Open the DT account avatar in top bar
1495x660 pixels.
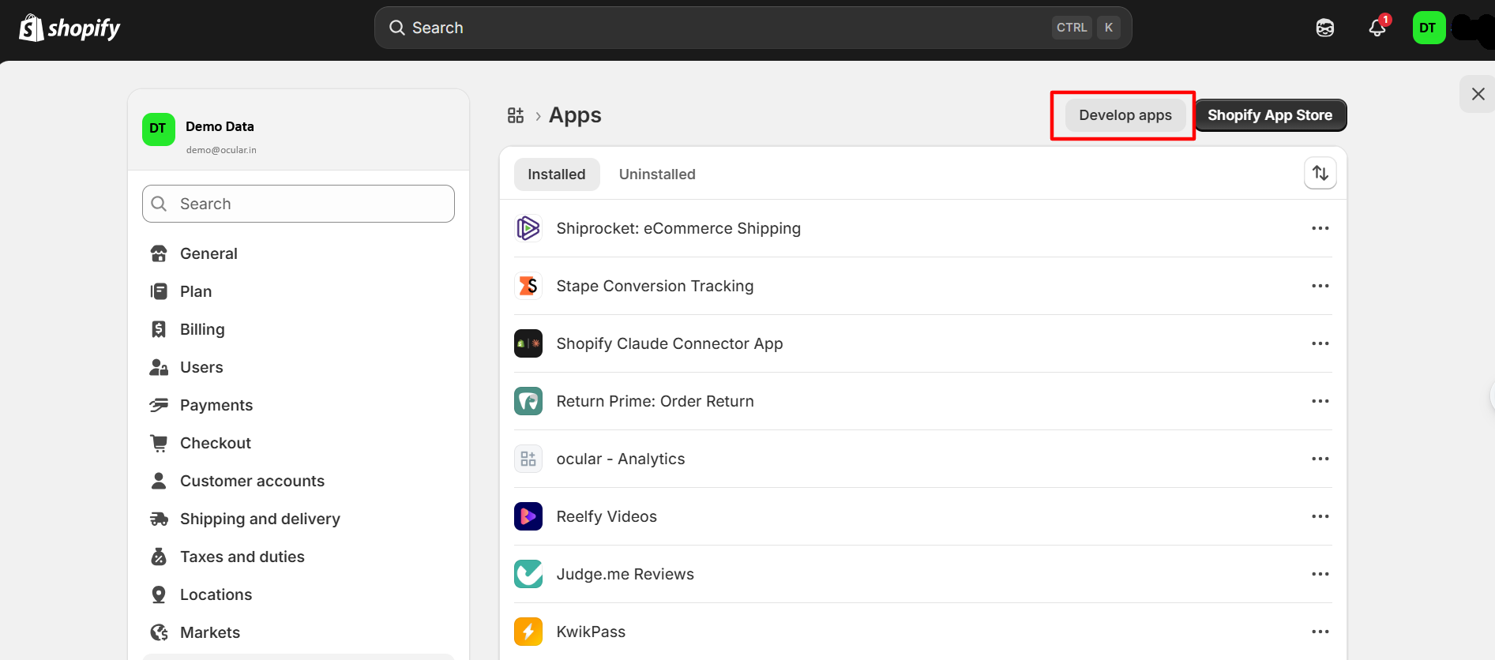1429,28
